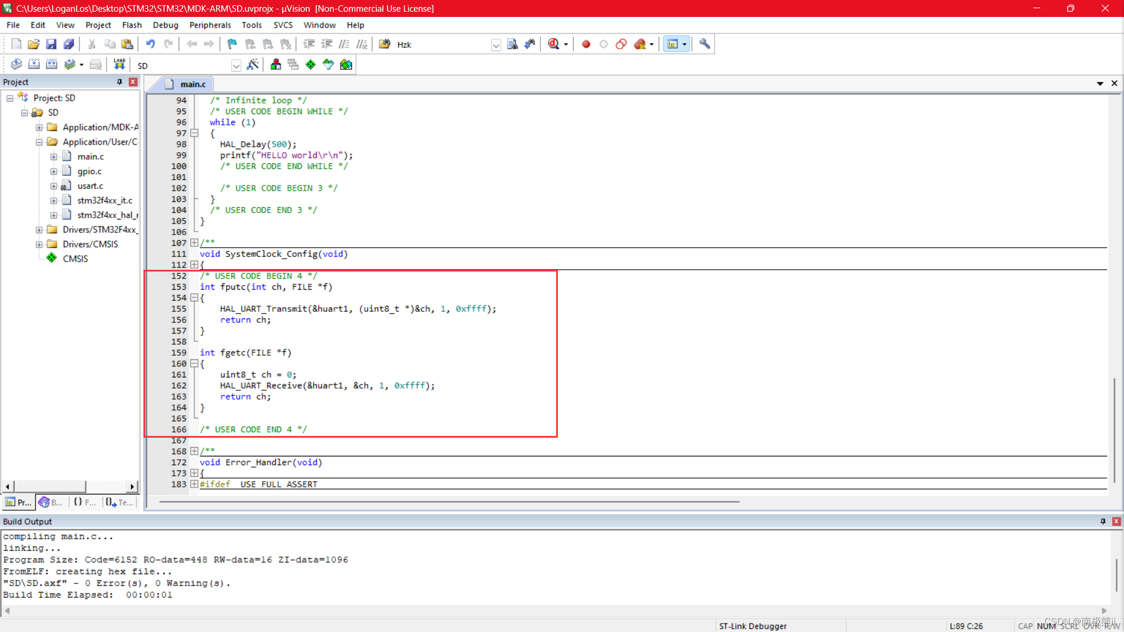This screenshot has width=1124, height=632.
Task: Click the Build target icon
Action: pos(34,64)
